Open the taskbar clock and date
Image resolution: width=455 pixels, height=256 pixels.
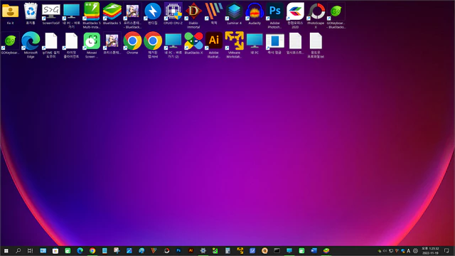click(x=430, y=251)
